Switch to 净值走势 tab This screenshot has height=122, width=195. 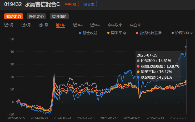click(36, 16)
